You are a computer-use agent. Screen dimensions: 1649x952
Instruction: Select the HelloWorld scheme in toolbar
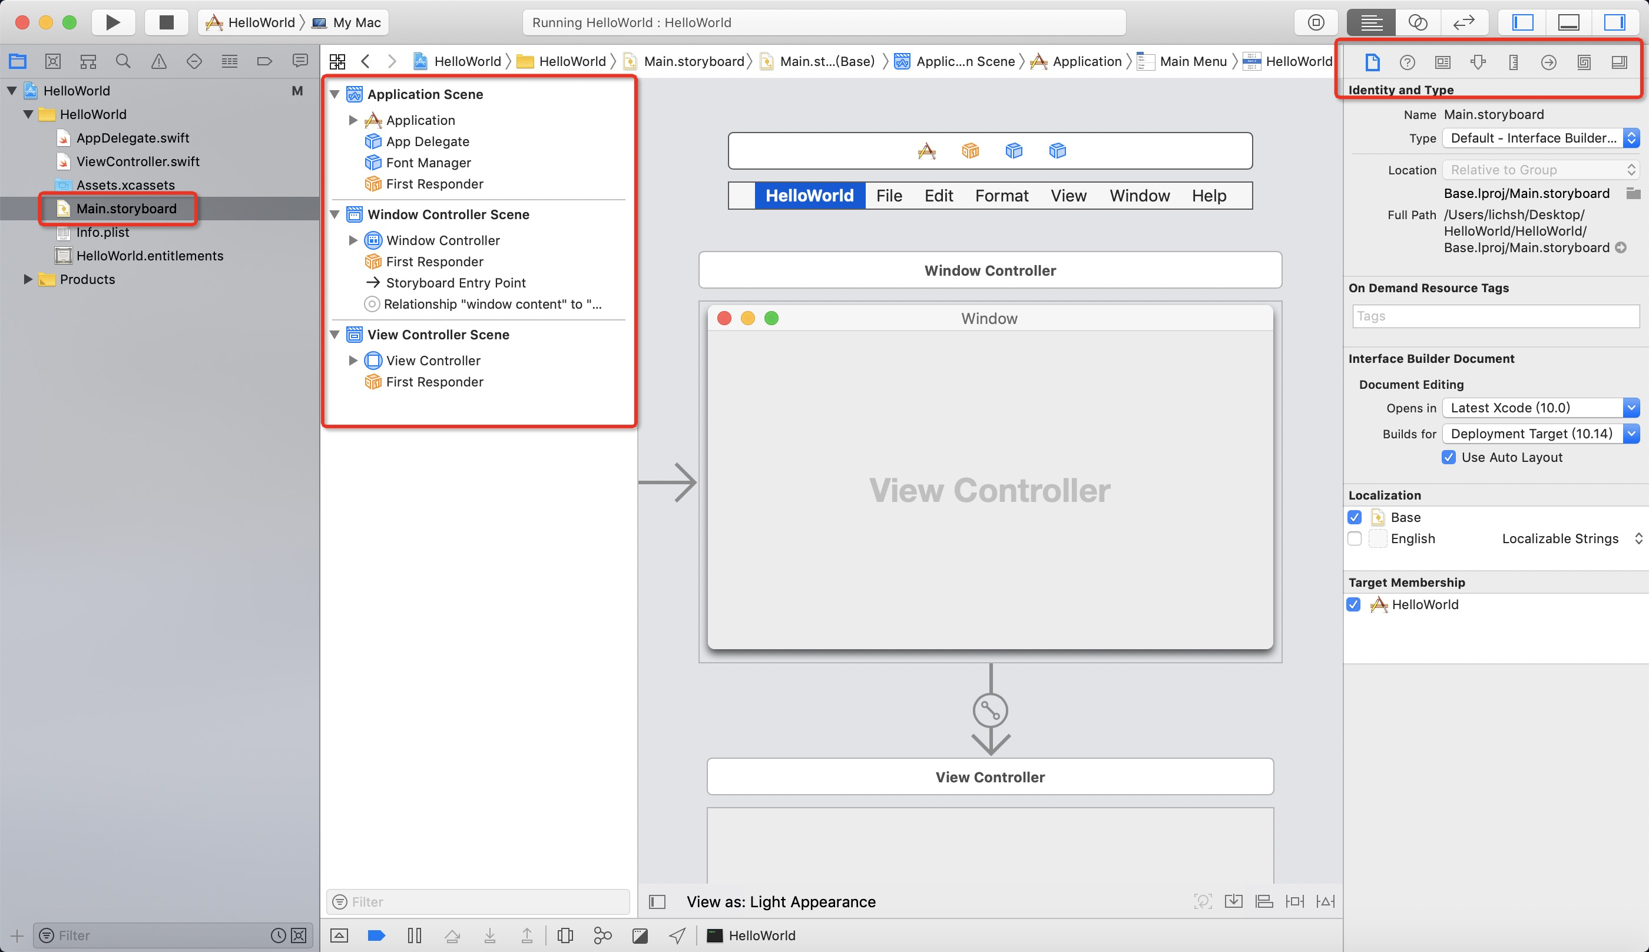tap(251, 22)
